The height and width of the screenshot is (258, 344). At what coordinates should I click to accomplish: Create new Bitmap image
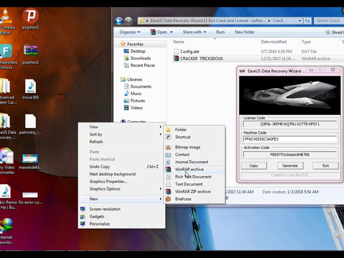pyautogui.click(x=194, y=147)
